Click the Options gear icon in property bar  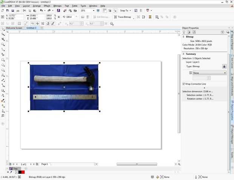pos(112,23)
